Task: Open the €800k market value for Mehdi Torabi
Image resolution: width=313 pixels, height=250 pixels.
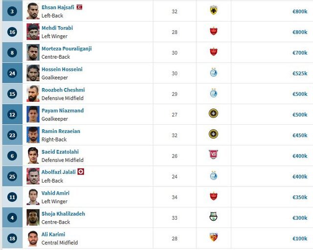Action: pyautogui.click(x=300, y=32)
